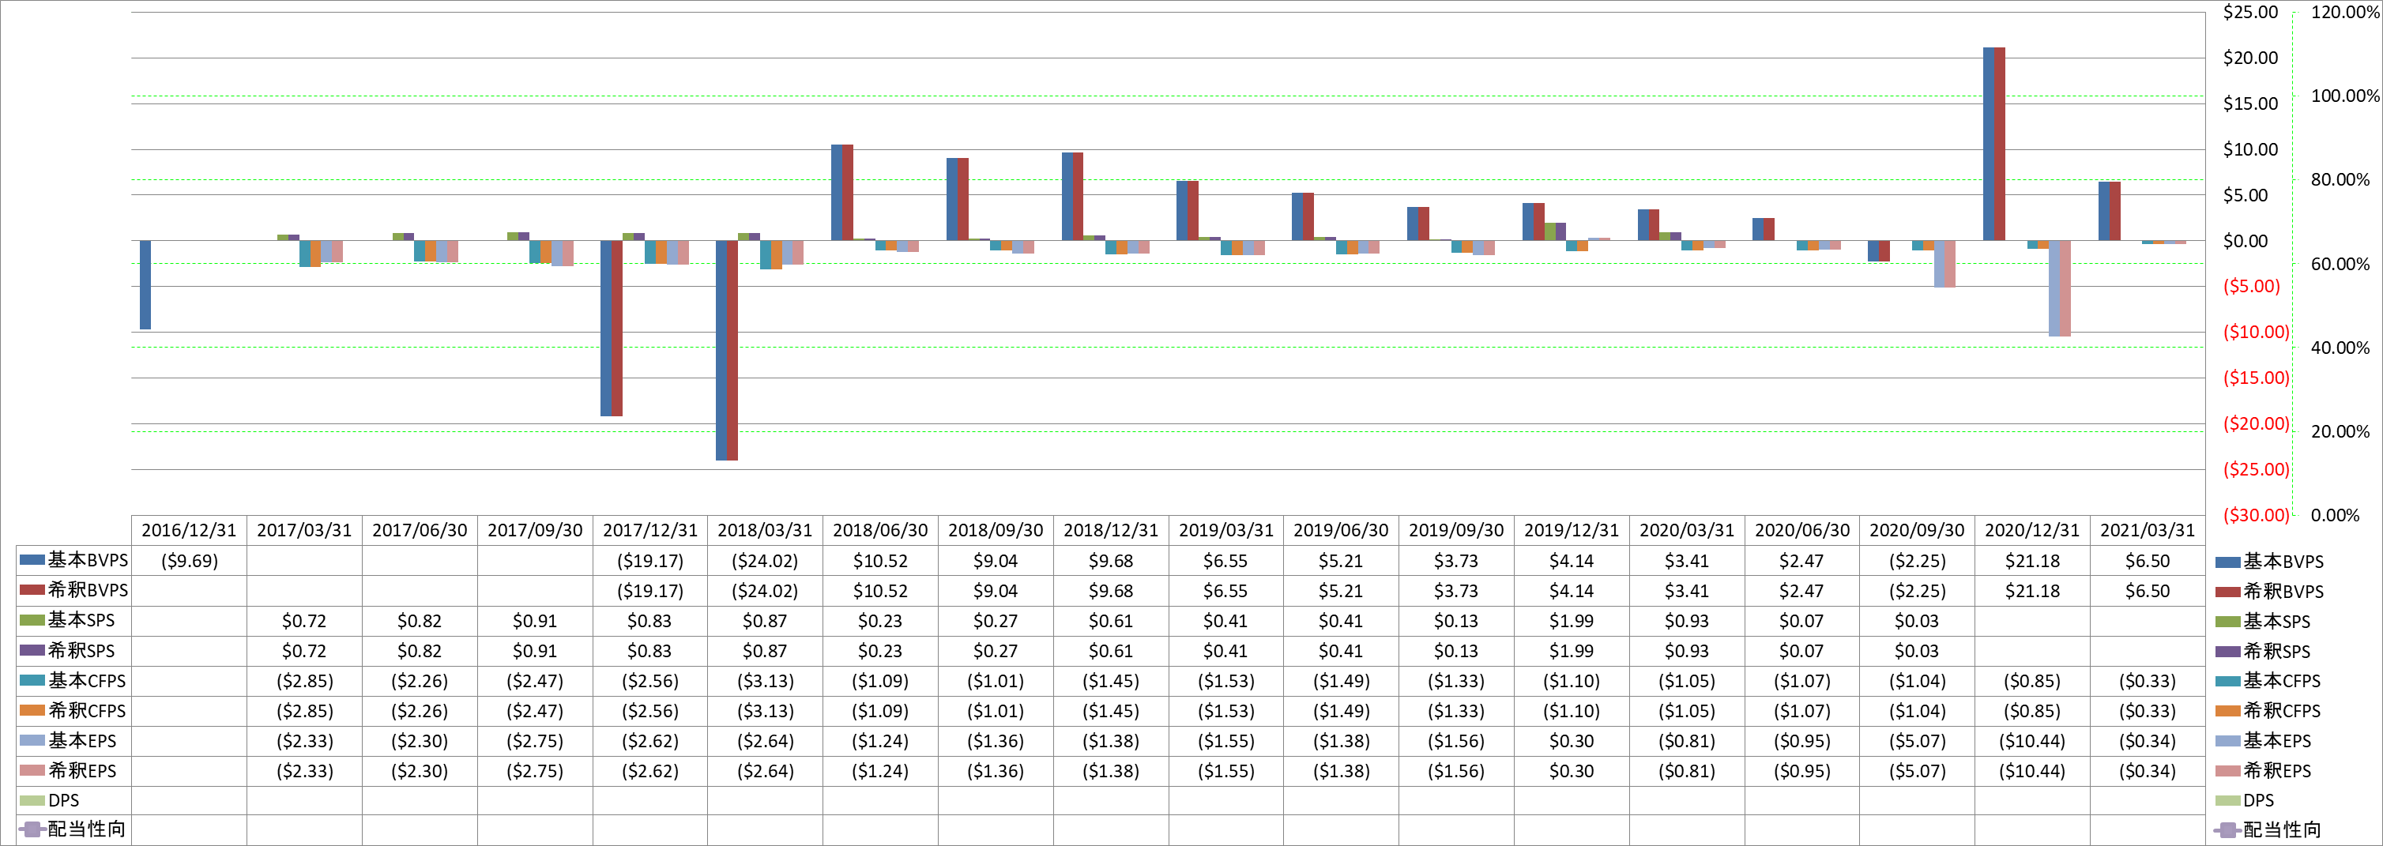
Task: Click the 60.00% secondary axis label
Action: click(x=2340, y=265)
